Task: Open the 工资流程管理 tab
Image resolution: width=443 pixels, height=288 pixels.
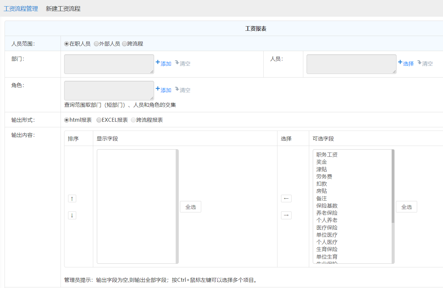Action: pos(21,9)
